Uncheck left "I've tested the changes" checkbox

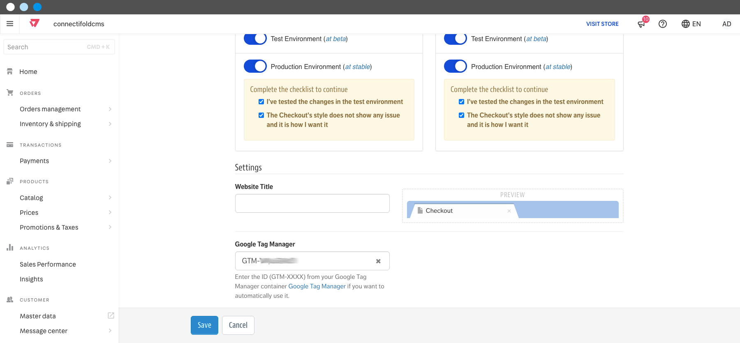click(261, 102)
